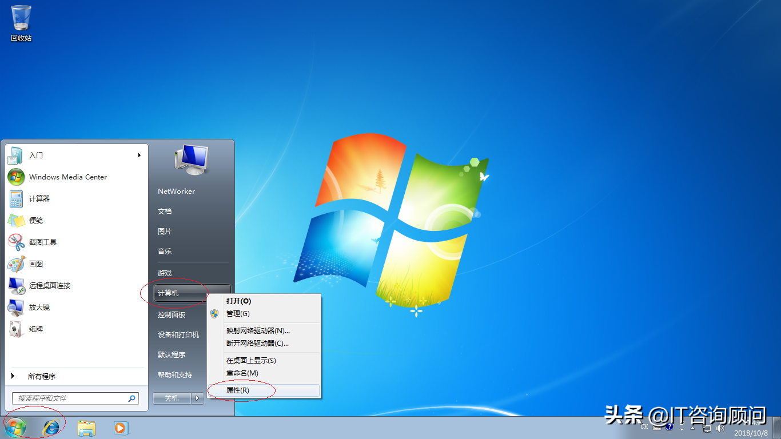Expand 所有程序 all programs
781x439 pixels.
(x=77, y=376)
